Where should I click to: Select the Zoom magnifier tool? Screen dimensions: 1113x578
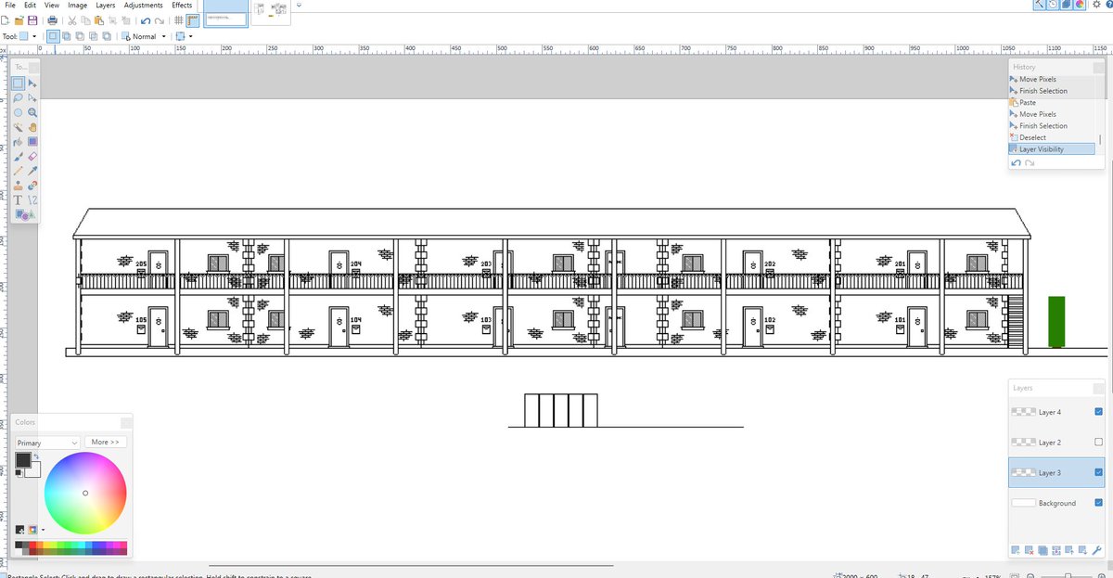coord(32,112)
